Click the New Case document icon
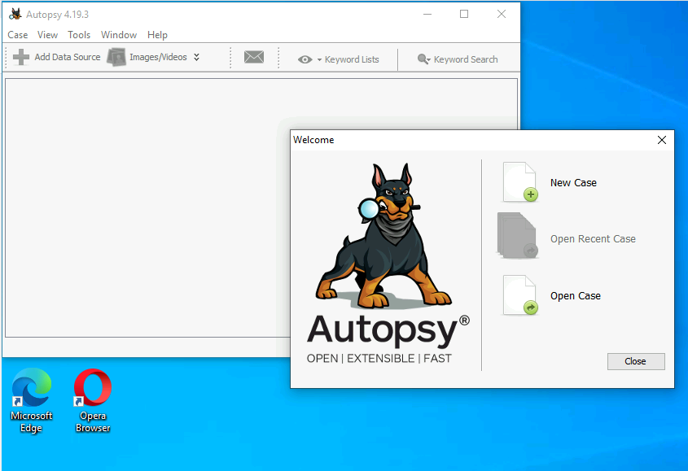Image resolution: width=688 pixels, height=471 pixels. (519, 182)
